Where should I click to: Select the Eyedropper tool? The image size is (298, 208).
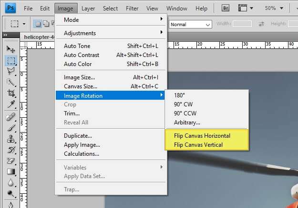(x=11, y=104)
